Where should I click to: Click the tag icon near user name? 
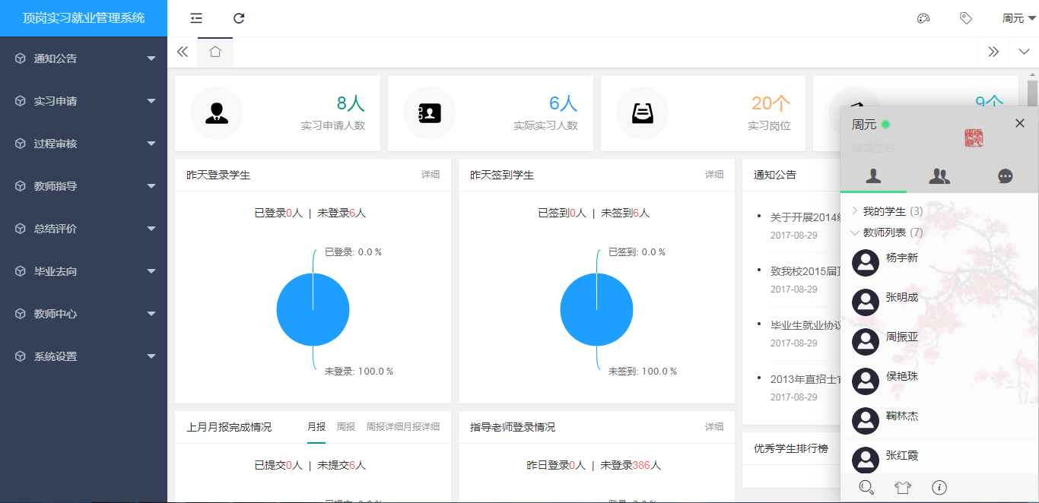click(966, 17)
